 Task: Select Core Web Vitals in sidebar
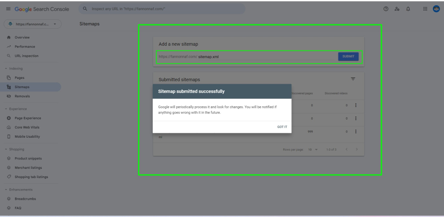(27, 127)
